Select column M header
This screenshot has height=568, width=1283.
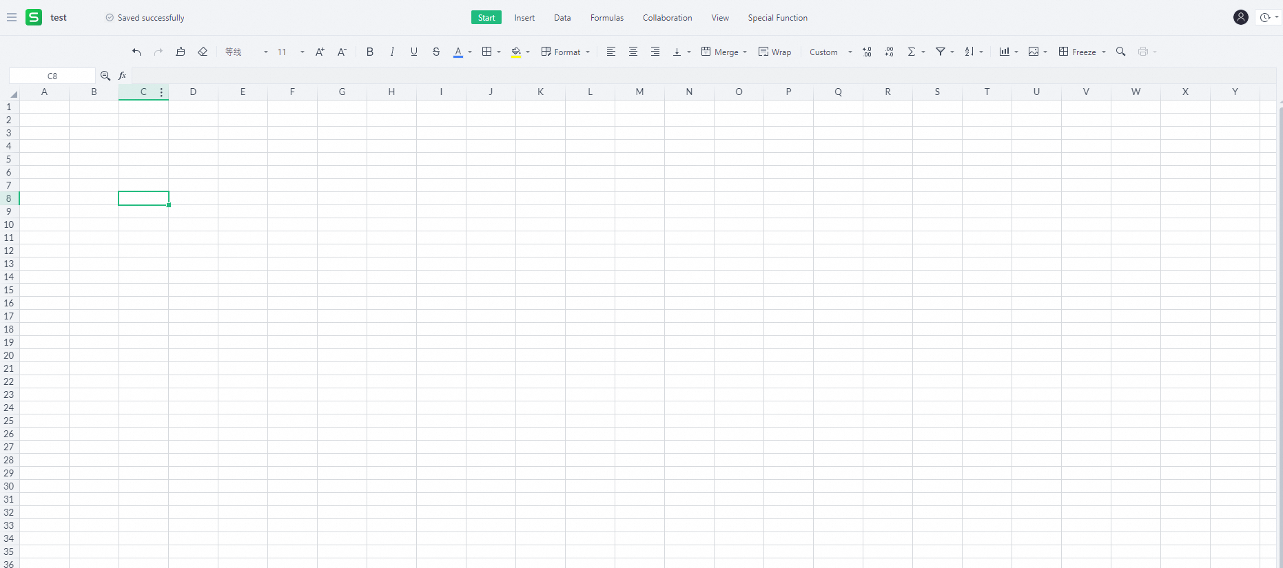tap(639, 92)
